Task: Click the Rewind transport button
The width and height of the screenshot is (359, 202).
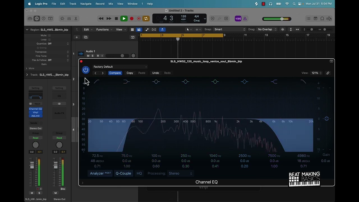Action: pos(101,19)
